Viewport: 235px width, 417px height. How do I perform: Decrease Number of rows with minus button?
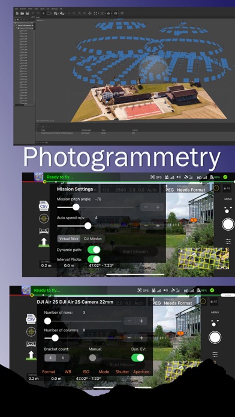click(129, 321)
